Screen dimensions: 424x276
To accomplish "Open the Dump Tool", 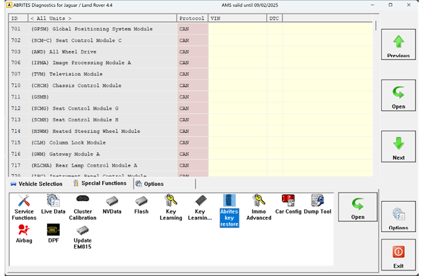I will [317, 205].
